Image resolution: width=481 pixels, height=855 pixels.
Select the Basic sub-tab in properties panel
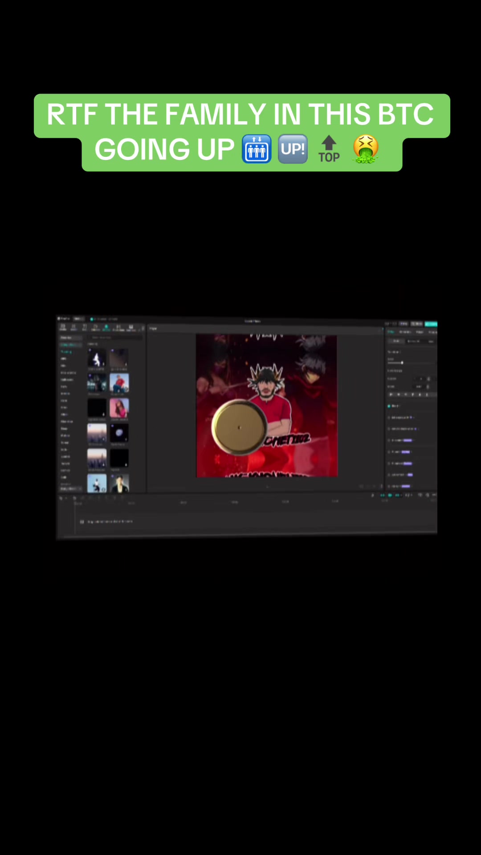coord(397,341)
